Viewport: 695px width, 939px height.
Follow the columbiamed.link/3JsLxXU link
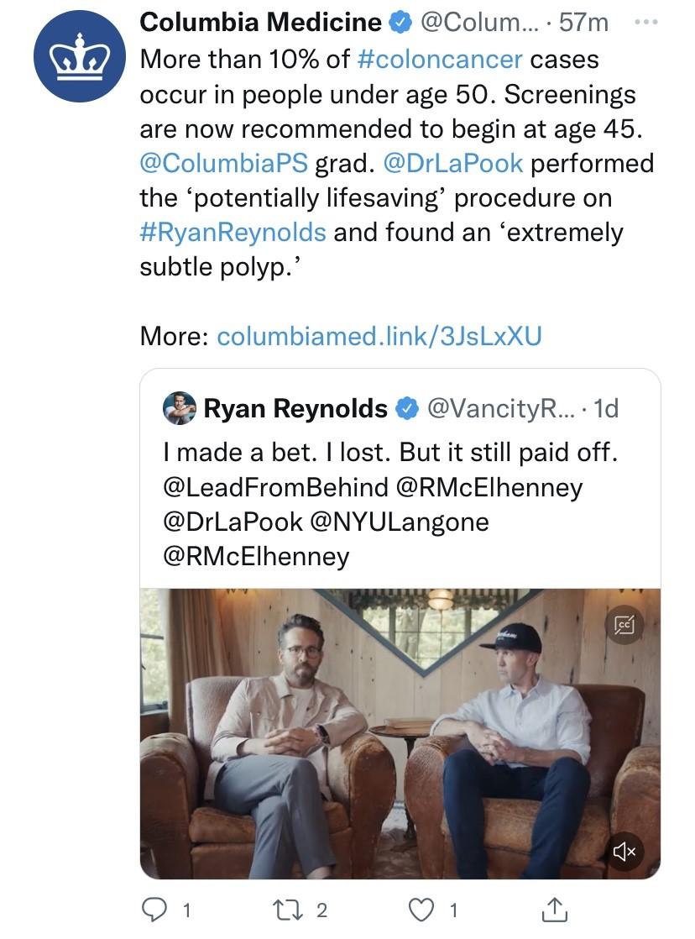[x=379, y=335]
